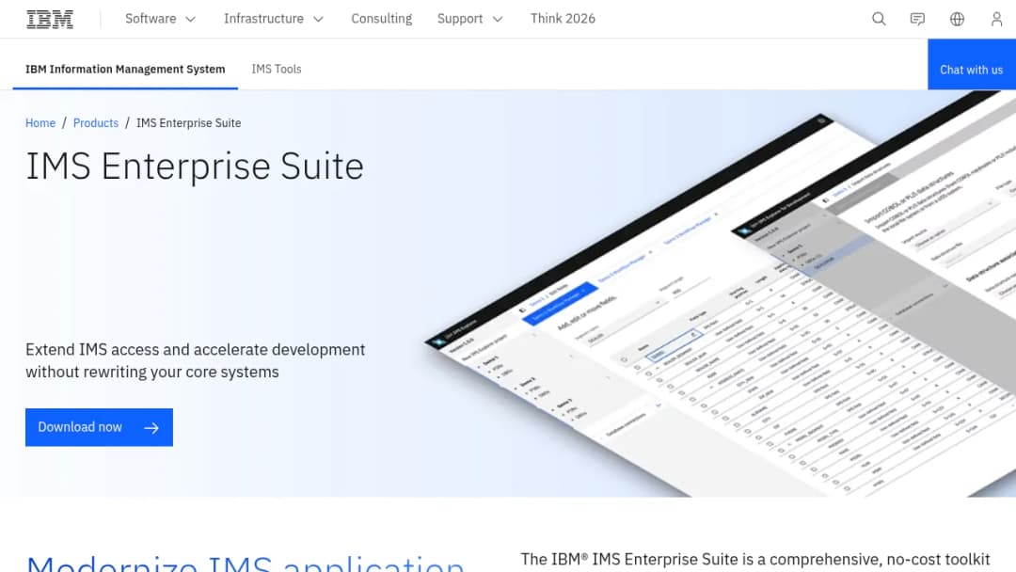This screenshot has width=1016, height=572.
Task: Expand the Software menu
Action: click(x=160, y=19)
